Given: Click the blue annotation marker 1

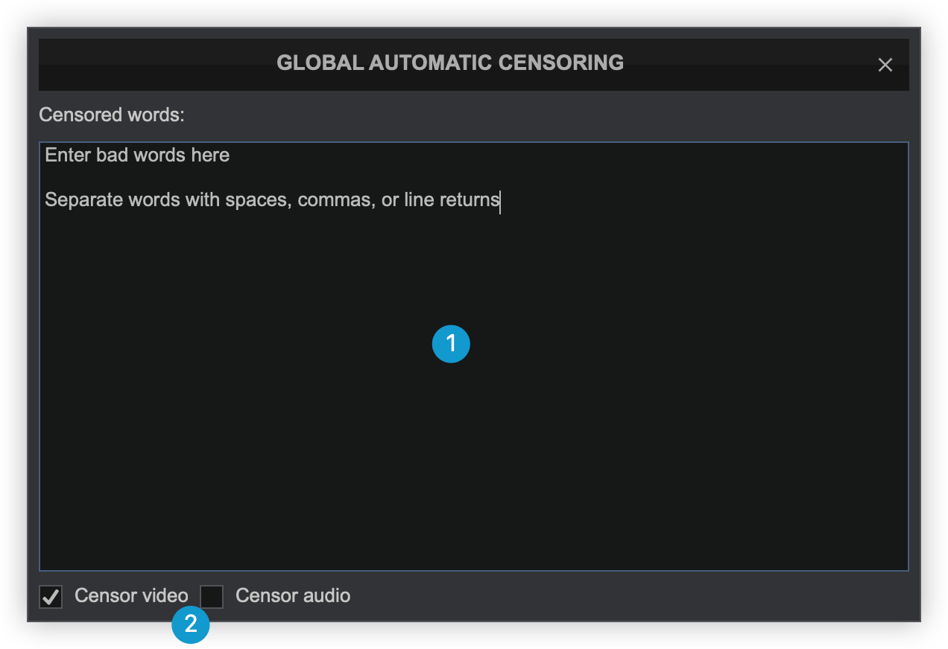Looking at the screenshot, I should [x=451, y=344].
